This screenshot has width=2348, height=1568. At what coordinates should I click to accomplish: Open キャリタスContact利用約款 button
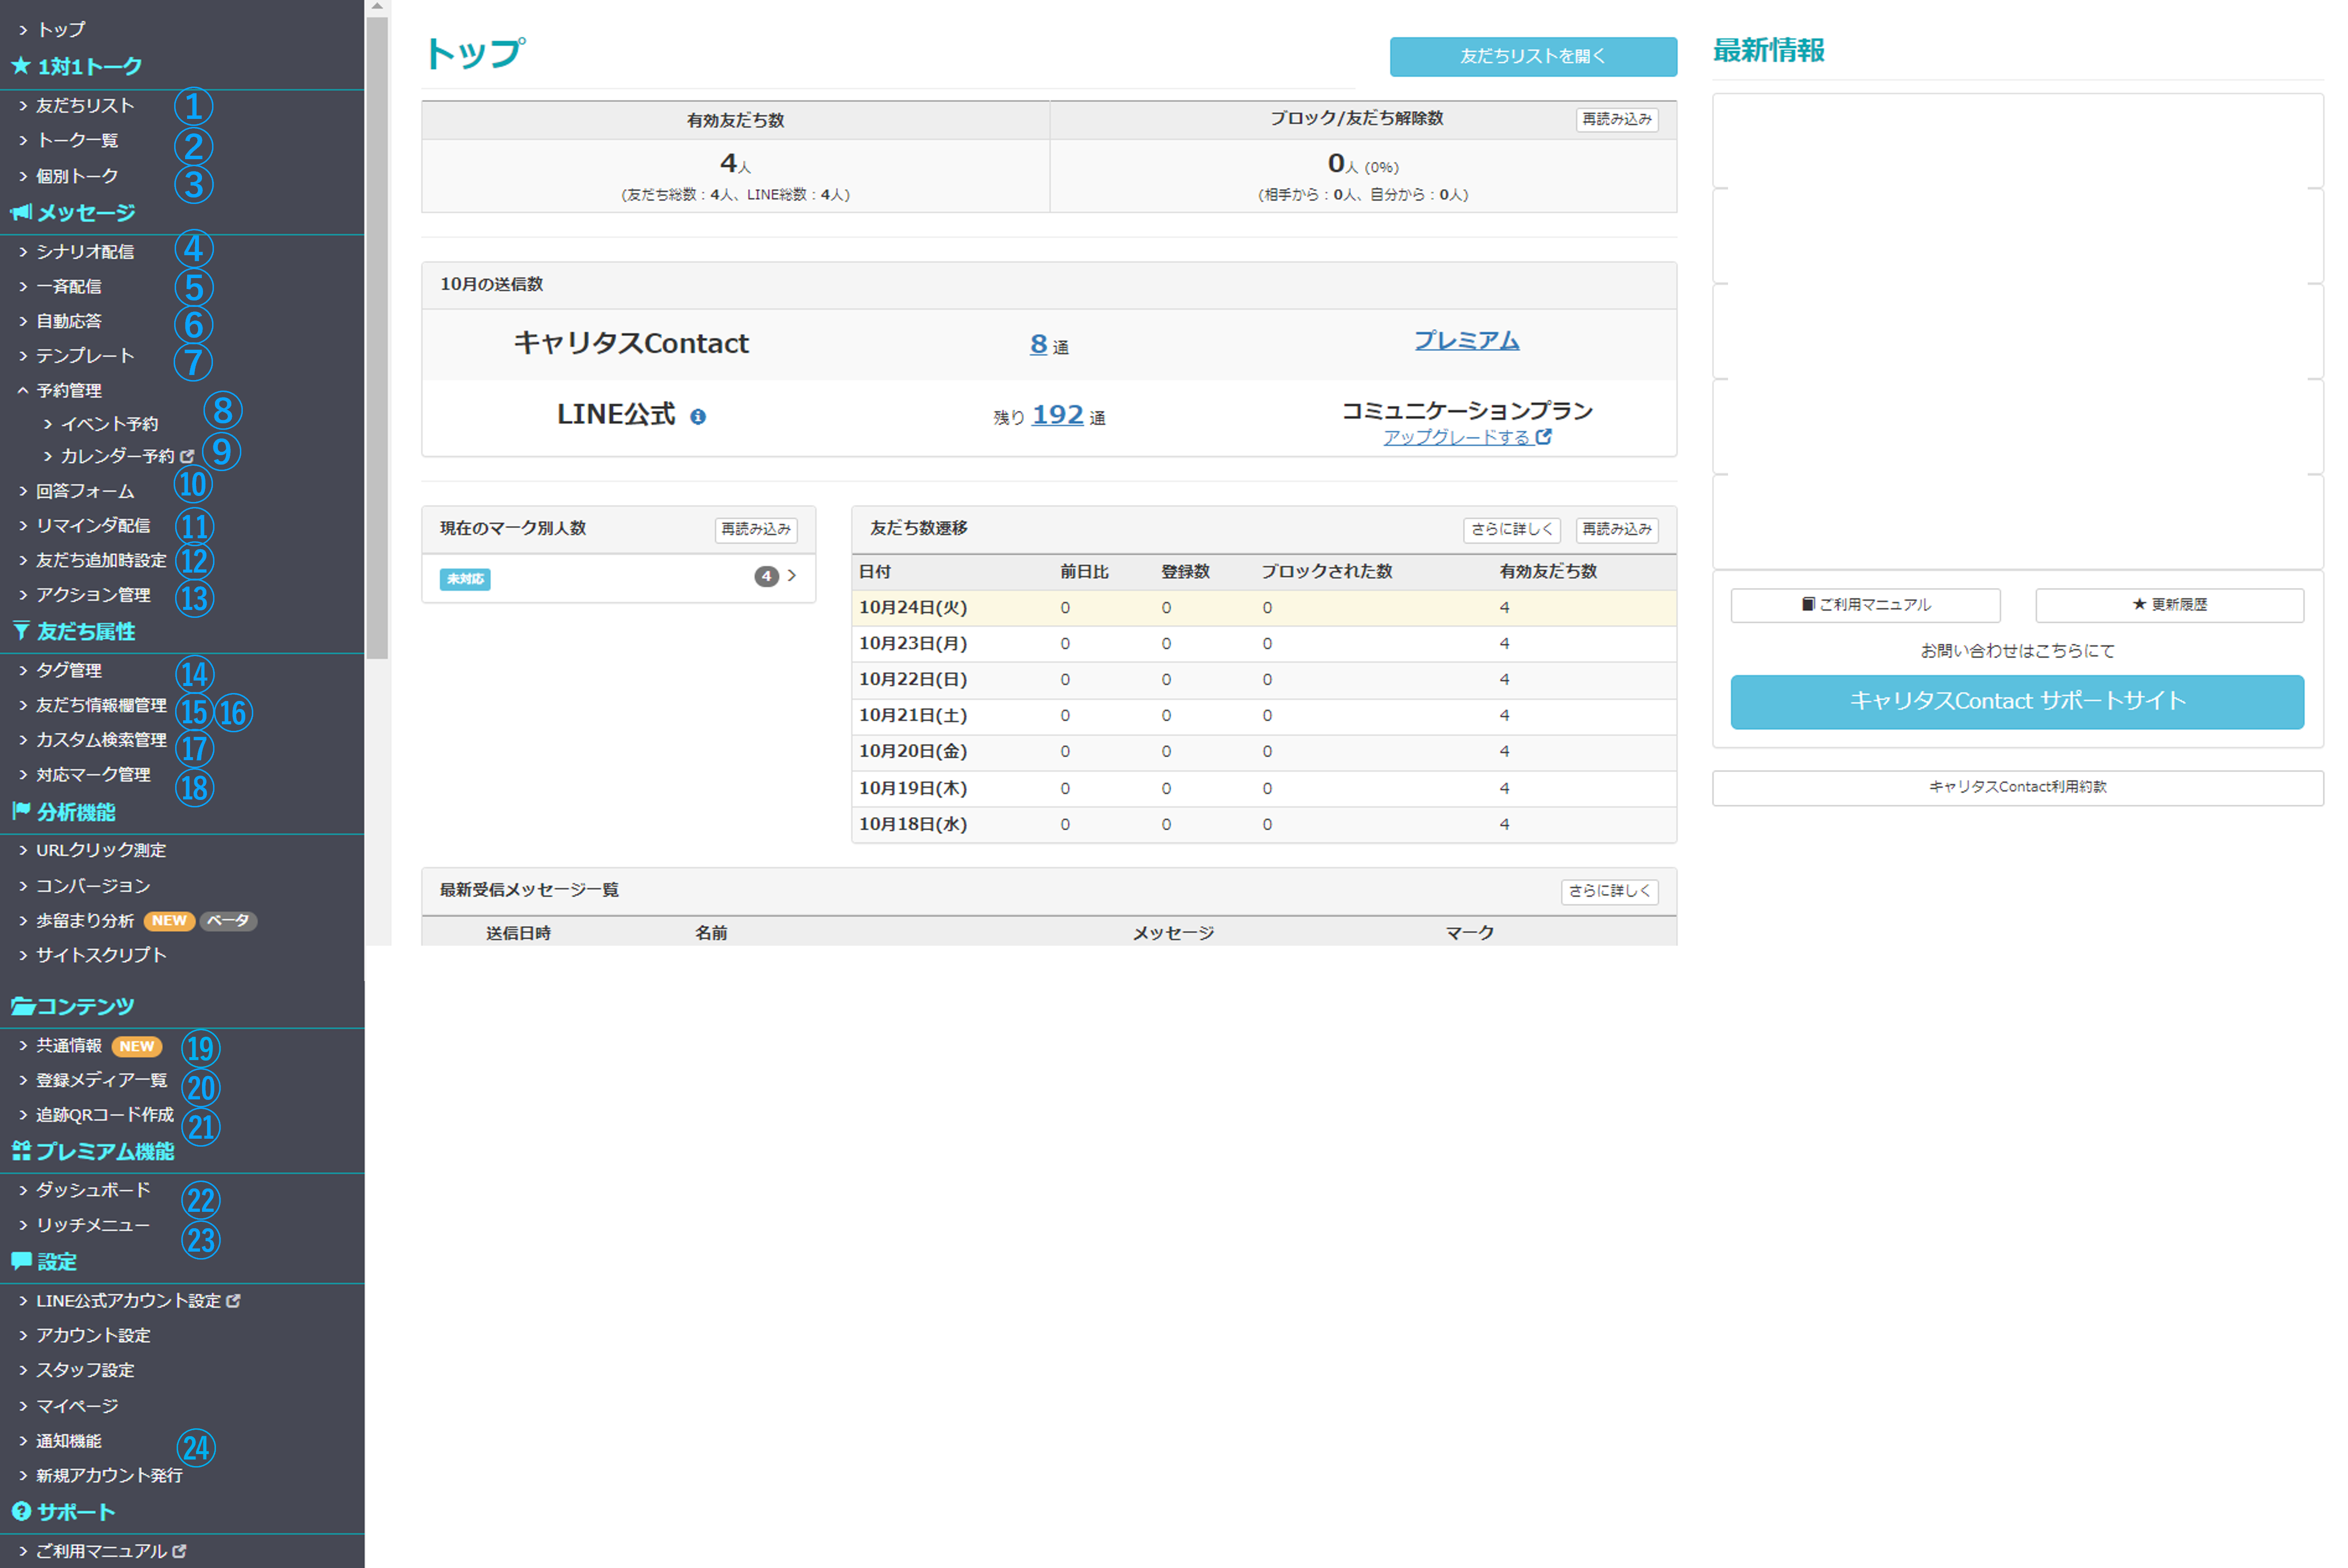pos(2018,787)
